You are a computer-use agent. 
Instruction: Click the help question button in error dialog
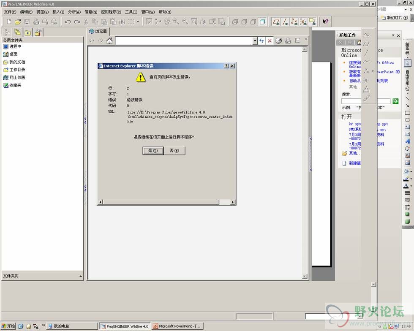pos(226,66)
